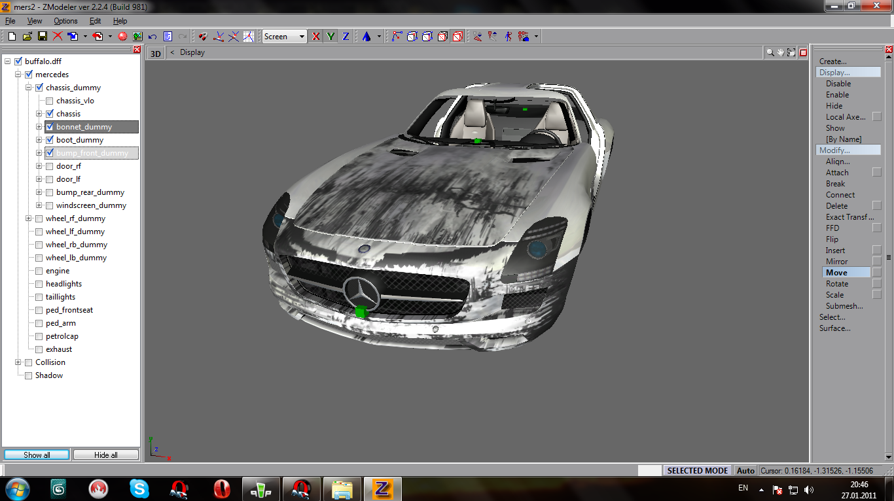This screenshot has width=894, height=501.
Task: Select the red-highlighted object level cube icon
Action: coord(457,37)
